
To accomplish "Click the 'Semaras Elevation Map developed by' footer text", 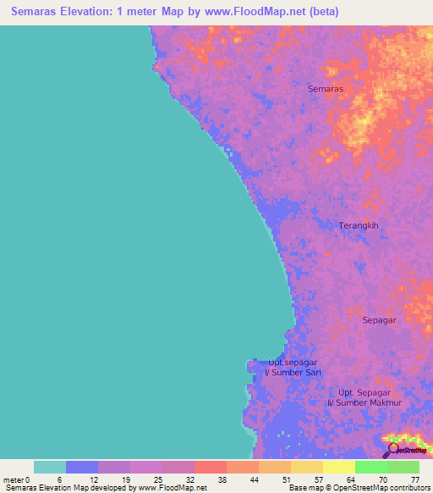I will tap(71, 488).
